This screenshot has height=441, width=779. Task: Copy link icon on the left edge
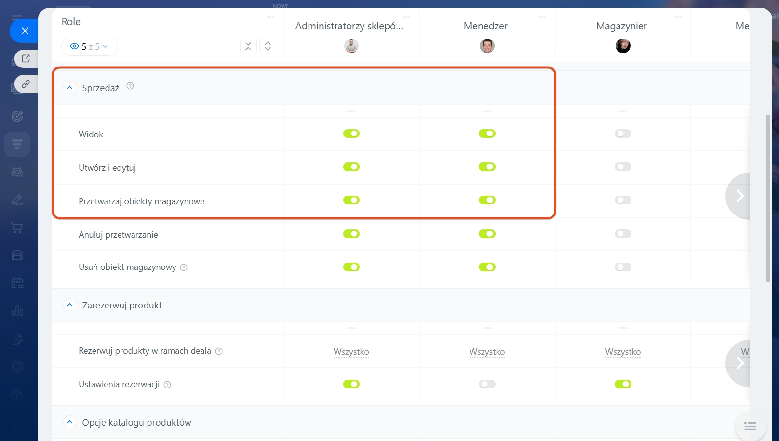(26, 84)
